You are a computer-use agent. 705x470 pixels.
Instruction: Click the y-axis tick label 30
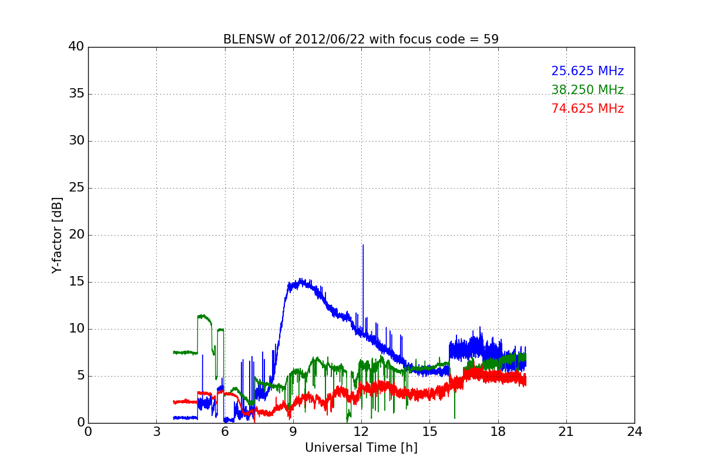tap(76, 141)
